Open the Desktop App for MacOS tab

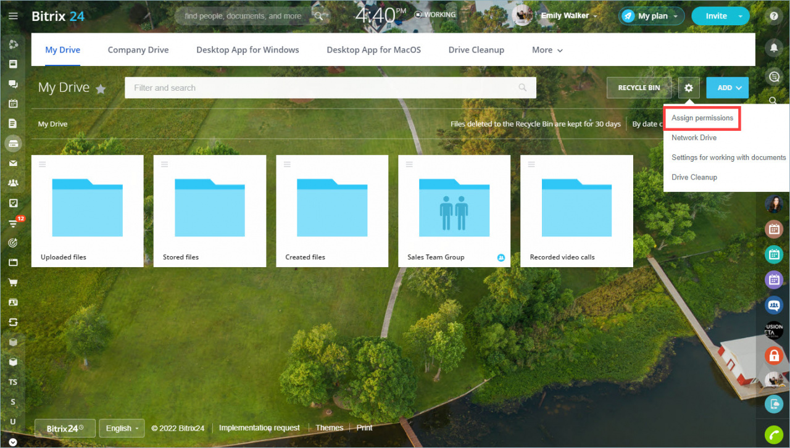374,50
